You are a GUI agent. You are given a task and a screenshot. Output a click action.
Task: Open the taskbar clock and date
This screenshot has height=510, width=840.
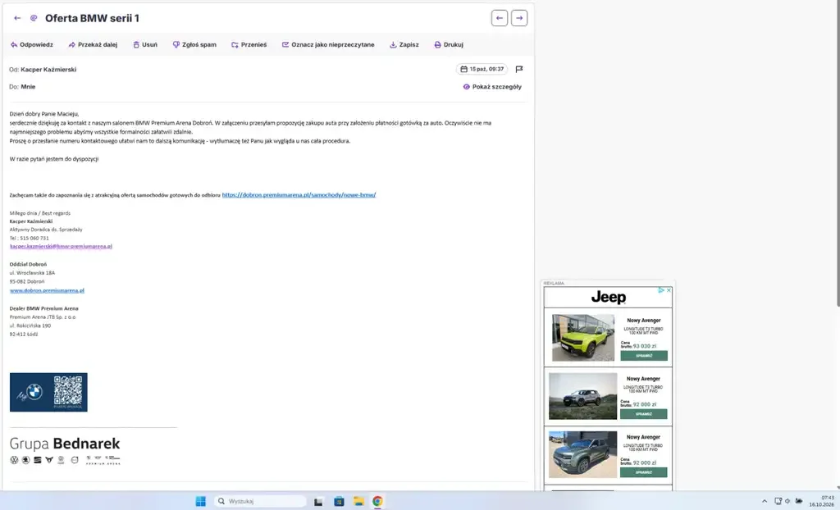coord(822,502)
